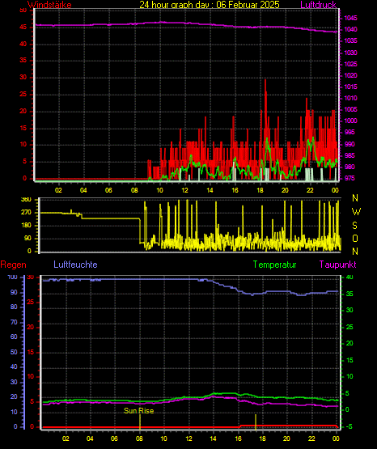
Task: Click the S compass letter
Action: click(x=354, y=226)
